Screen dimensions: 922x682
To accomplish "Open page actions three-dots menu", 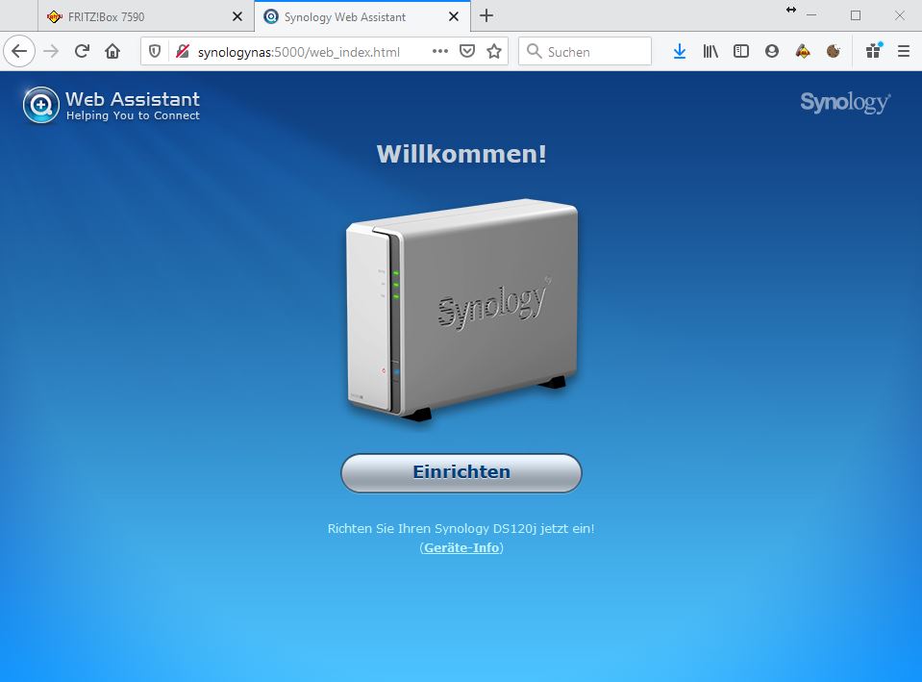I will point(439,51).
